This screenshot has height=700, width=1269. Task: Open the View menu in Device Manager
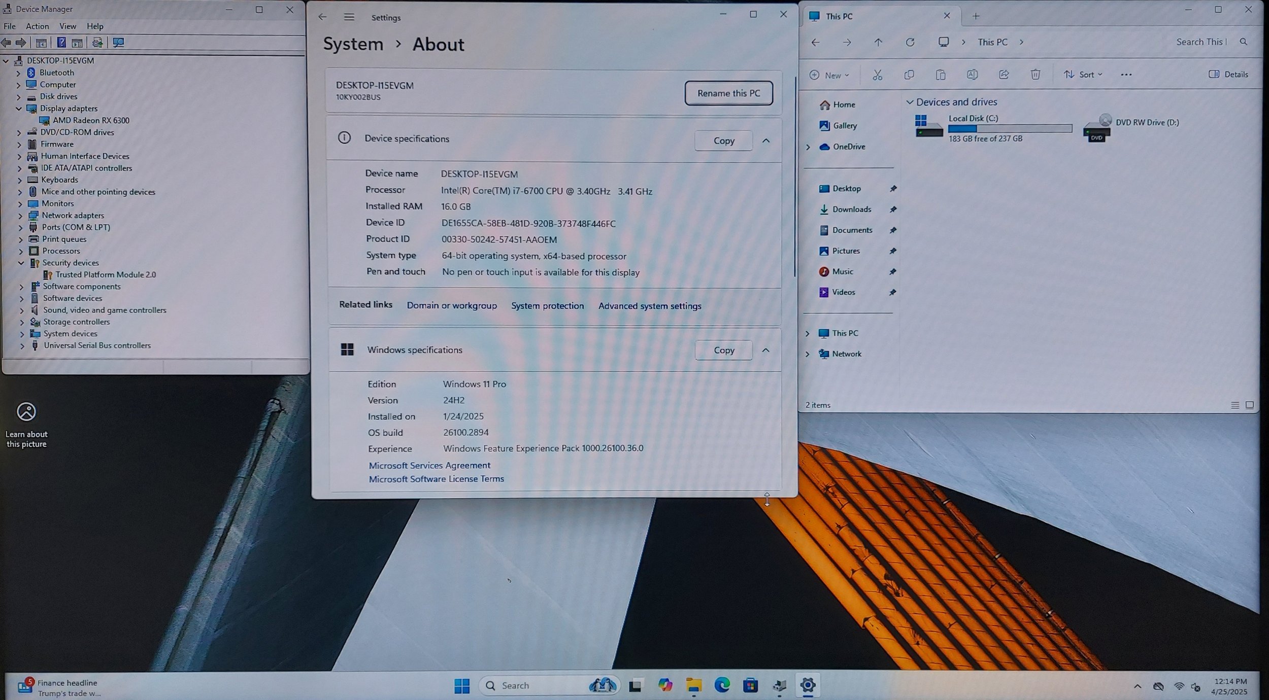(68, 26)
